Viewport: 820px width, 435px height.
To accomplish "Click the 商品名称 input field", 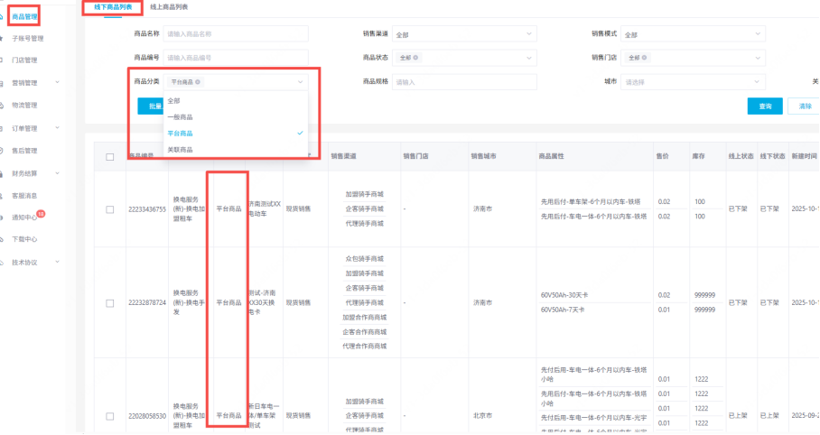I will coord(236,34).
